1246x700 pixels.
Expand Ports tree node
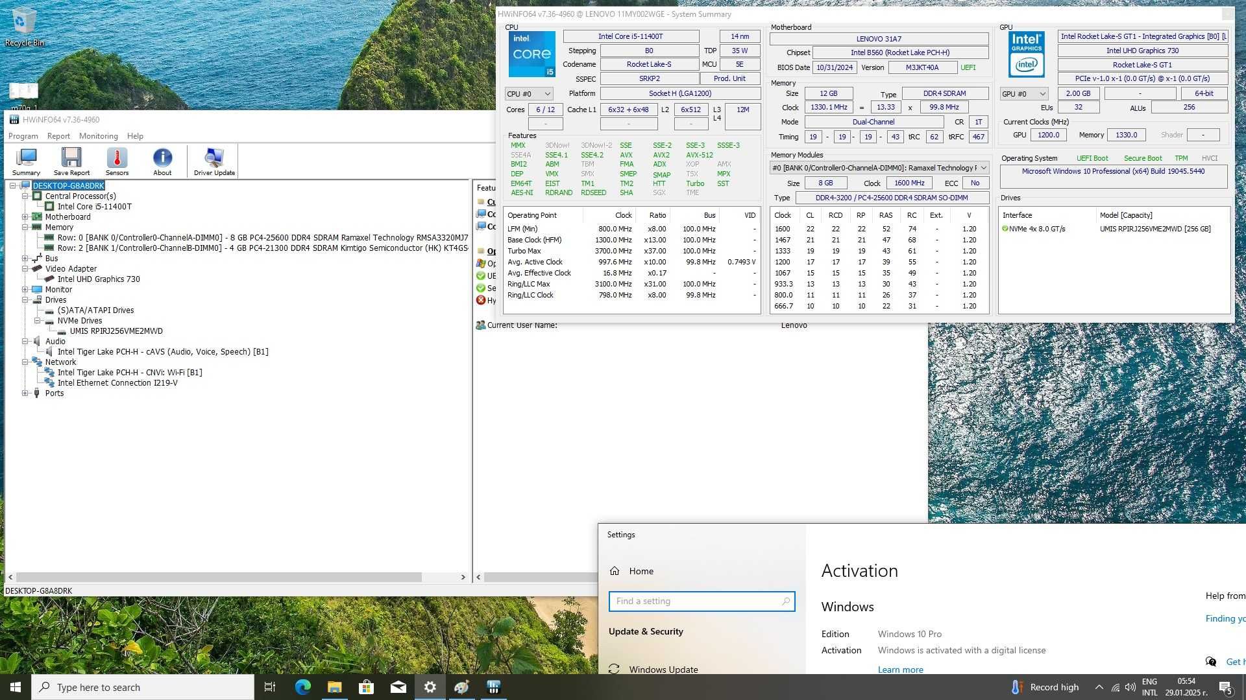coord(25,393)
